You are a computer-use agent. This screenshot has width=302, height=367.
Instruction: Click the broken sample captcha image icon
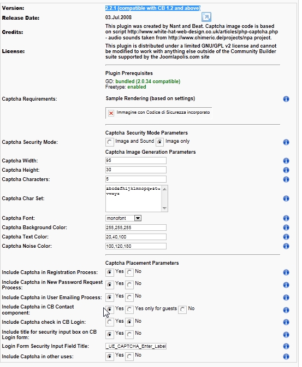111,113
